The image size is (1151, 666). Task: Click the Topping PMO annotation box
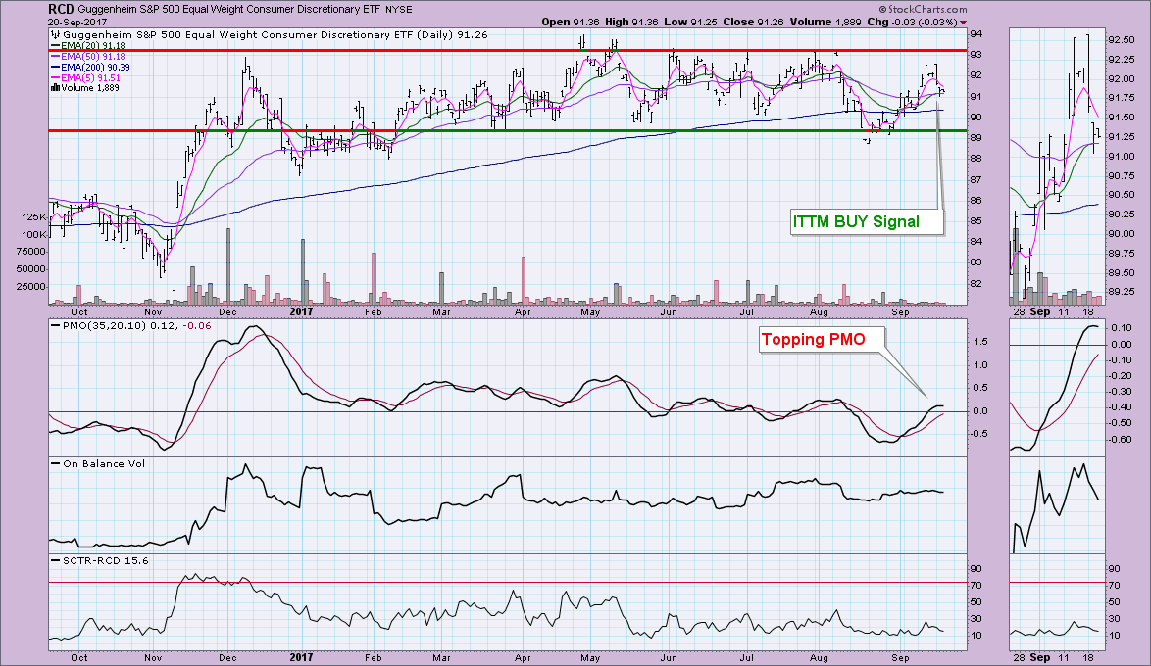[823, 339]
